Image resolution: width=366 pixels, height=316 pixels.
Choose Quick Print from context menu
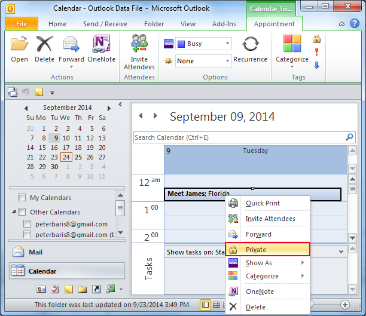pyautogui.click(x=267, y=203)
